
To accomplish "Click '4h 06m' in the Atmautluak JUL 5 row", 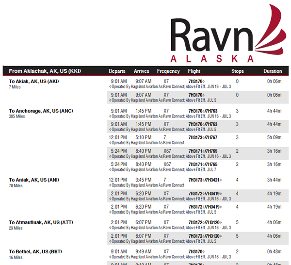I will (274, 236).
